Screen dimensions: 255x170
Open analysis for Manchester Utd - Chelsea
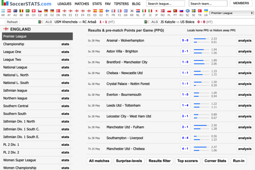tap(245, 149)
